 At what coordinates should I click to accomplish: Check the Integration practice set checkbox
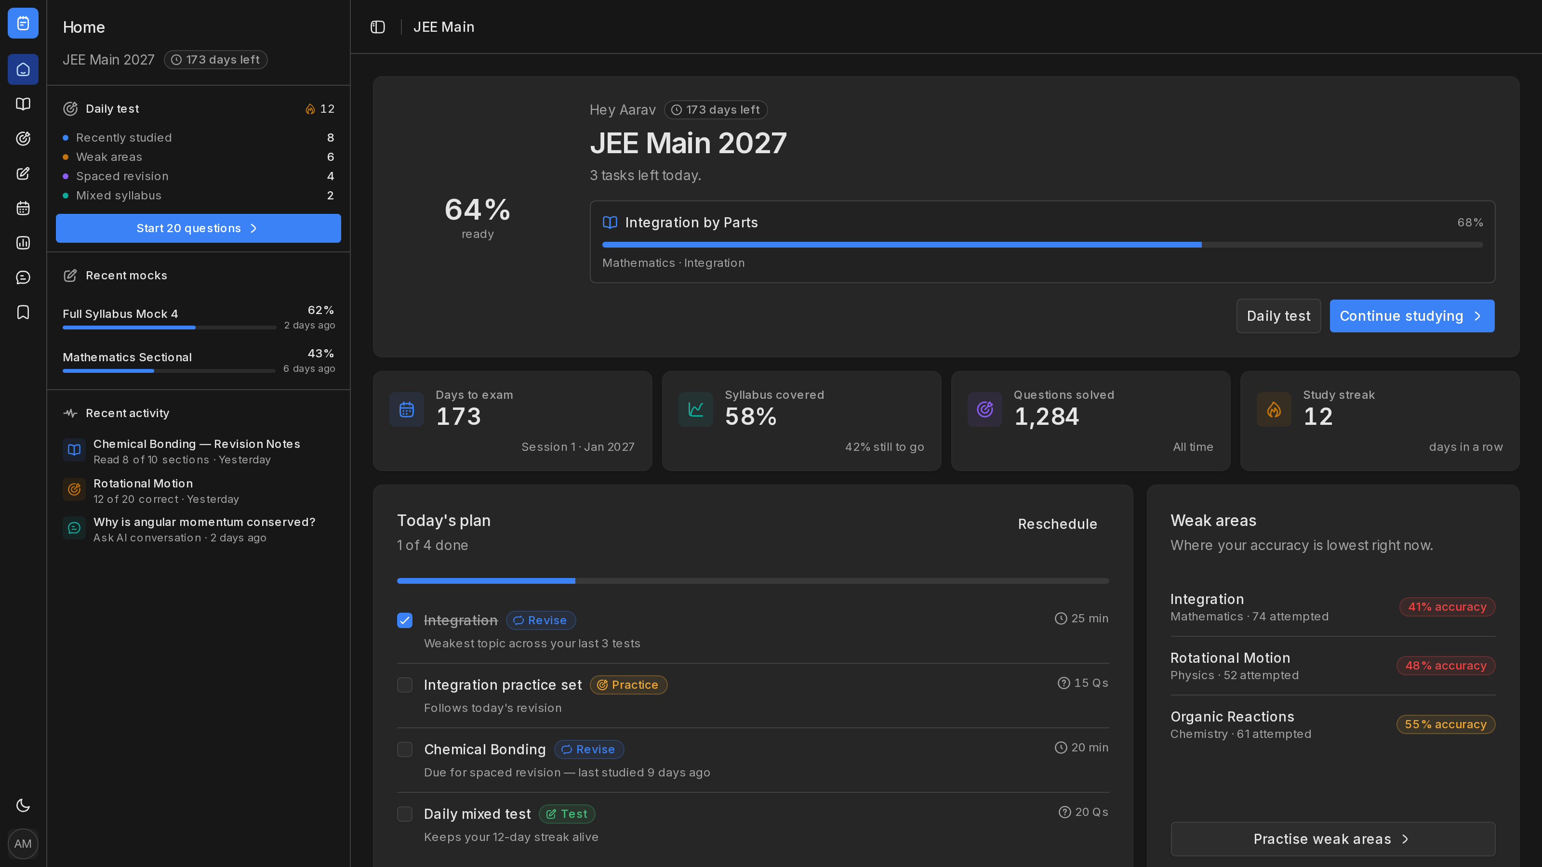click(x=405, y=685)
